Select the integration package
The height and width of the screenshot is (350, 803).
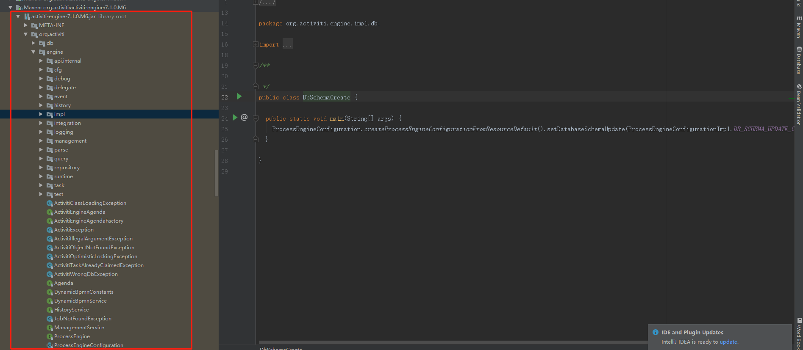click(x=67, y=123)
